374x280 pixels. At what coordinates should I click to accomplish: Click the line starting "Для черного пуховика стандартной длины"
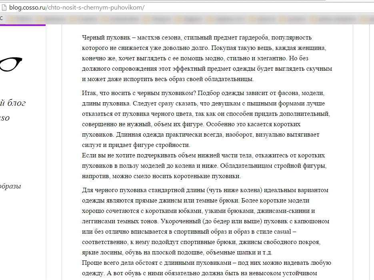(x=205, y=190)
